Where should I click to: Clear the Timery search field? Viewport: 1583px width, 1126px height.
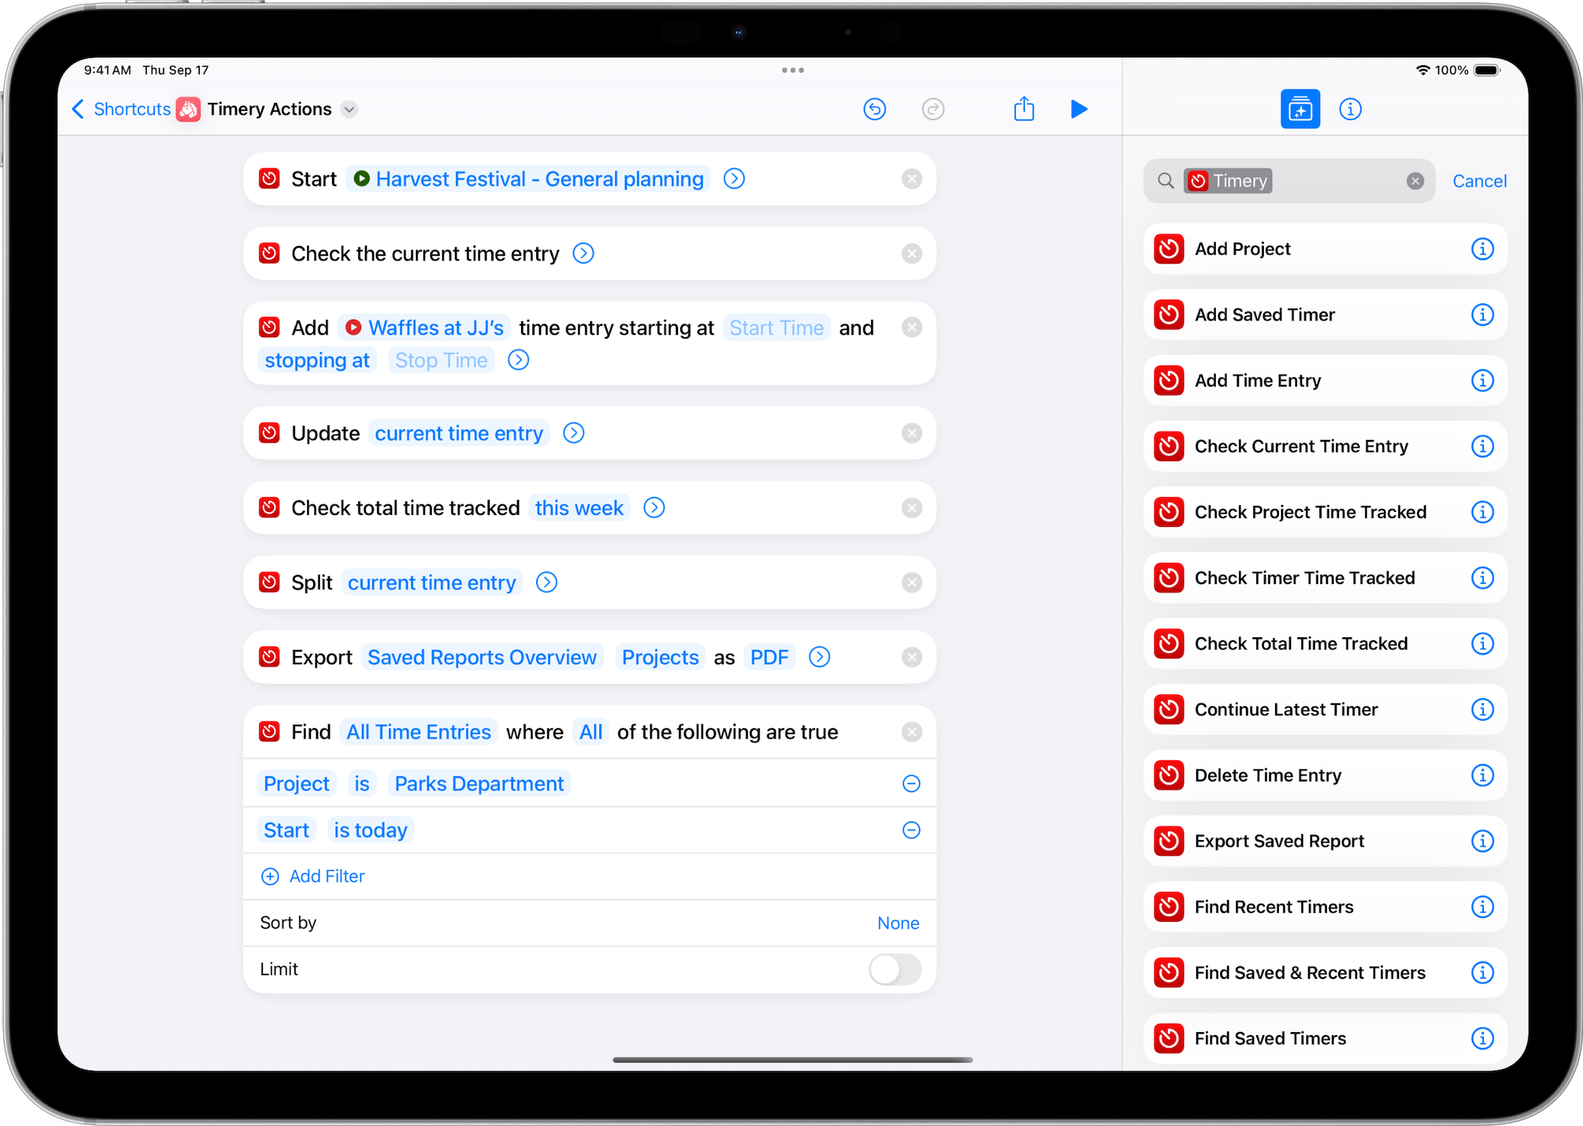1415,181
